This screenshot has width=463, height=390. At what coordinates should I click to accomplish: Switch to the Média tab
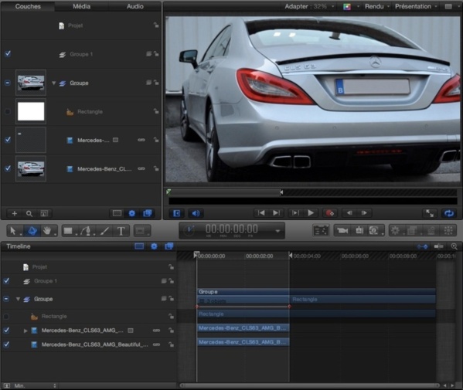click(x=81, y=6)
